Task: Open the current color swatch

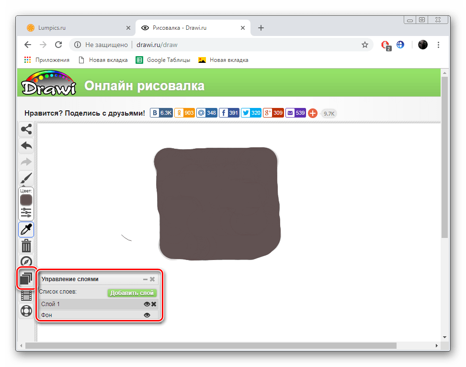Action: (26, 200)
